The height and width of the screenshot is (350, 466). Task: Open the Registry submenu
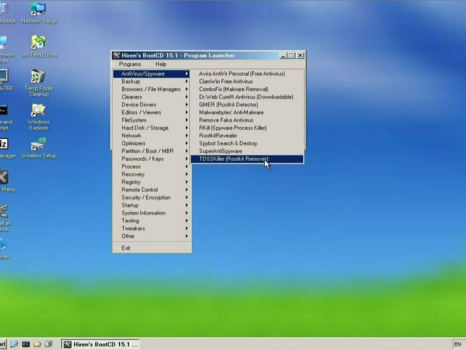151,182
